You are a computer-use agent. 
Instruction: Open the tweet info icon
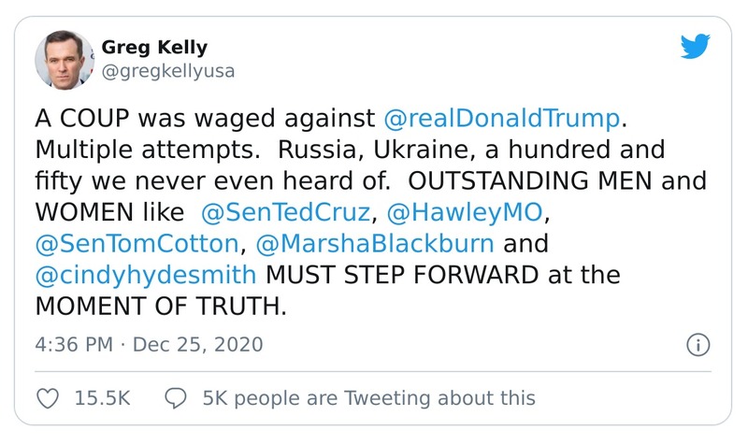click(x=698, y=344)
